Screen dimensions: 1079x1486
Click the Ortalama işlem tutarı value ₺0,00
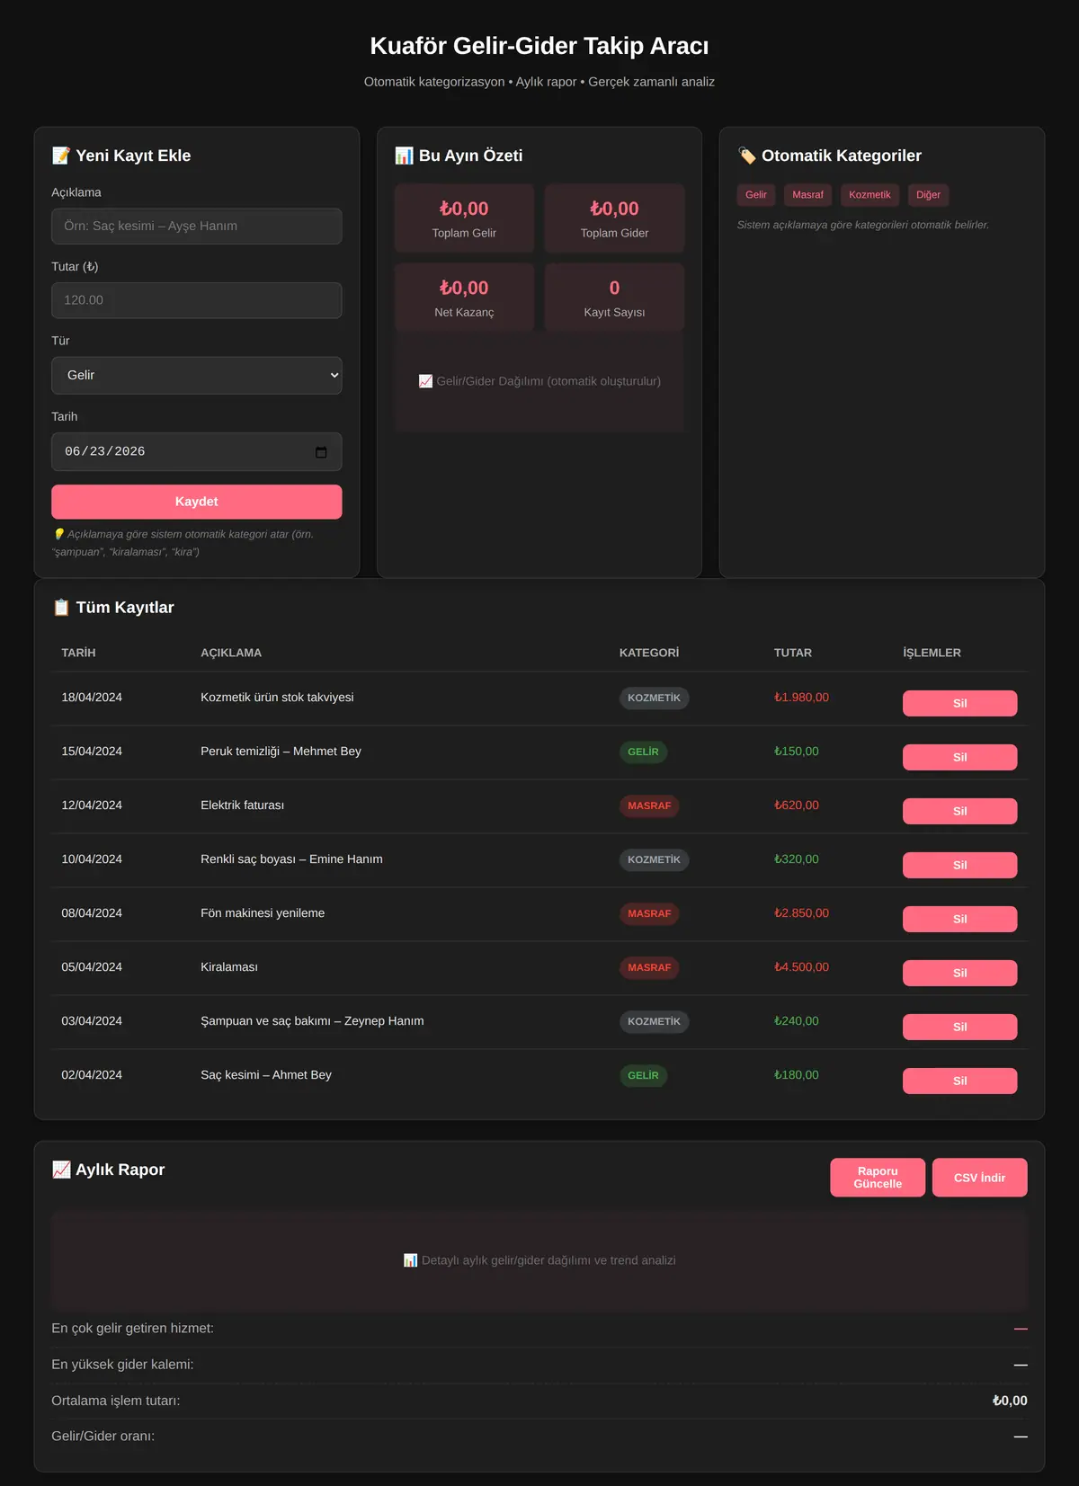pyautogui.click(x=1010, y=1401)
